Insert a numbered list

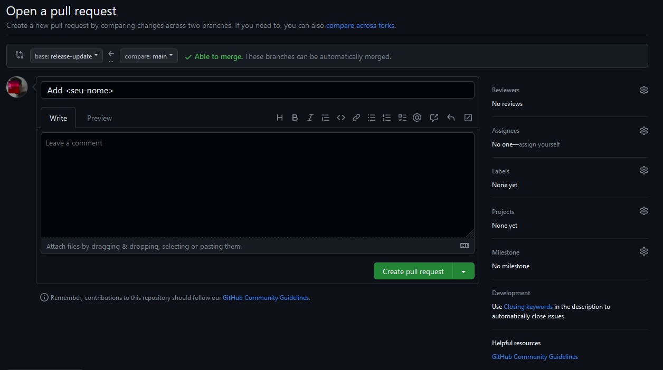387,118
